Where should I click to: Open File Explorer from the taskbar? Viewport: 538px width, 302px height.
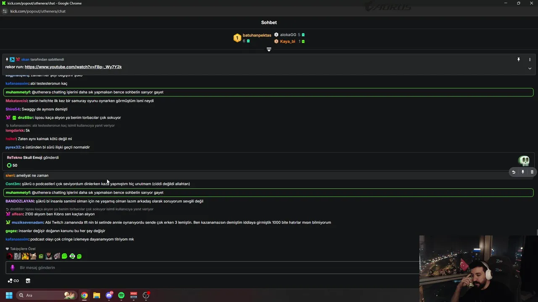(97, 295)
